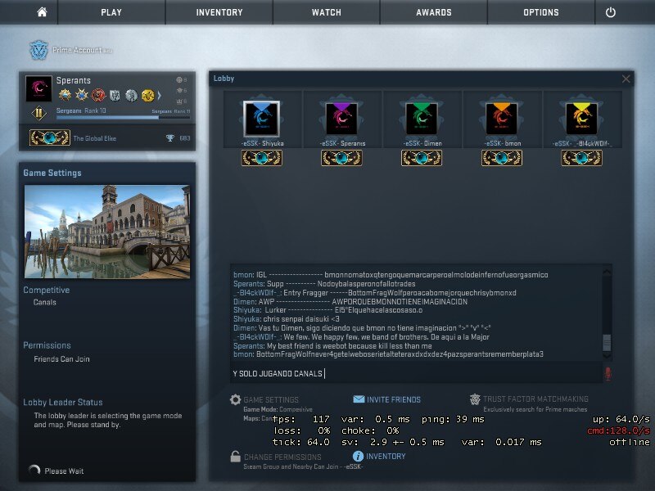Click the trophy wins icon
The height and width of the screenshot is (491, 655).
tap(170, 138)
